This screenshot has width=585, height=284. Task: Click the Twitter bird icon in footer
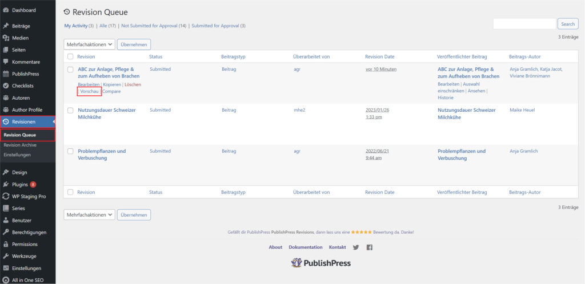pos(355,247)
